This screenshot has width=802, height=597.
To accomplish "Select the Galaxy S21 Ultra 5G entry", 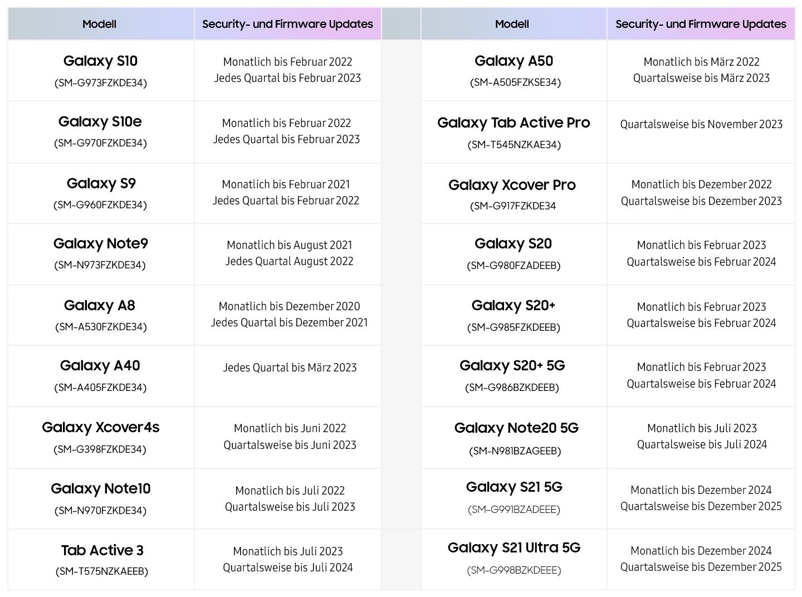I will click(x=514, y=560).
